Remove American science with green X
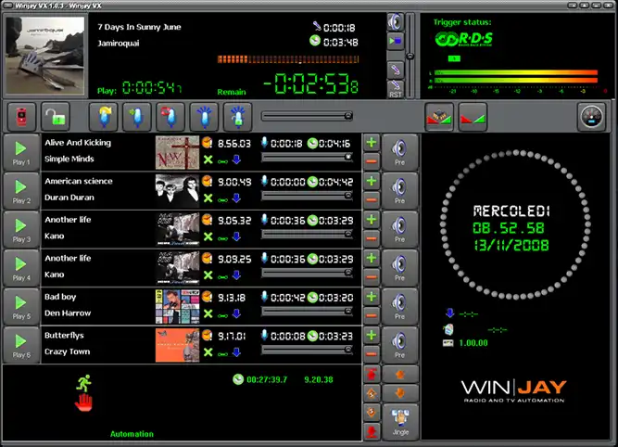 point(208,198)
